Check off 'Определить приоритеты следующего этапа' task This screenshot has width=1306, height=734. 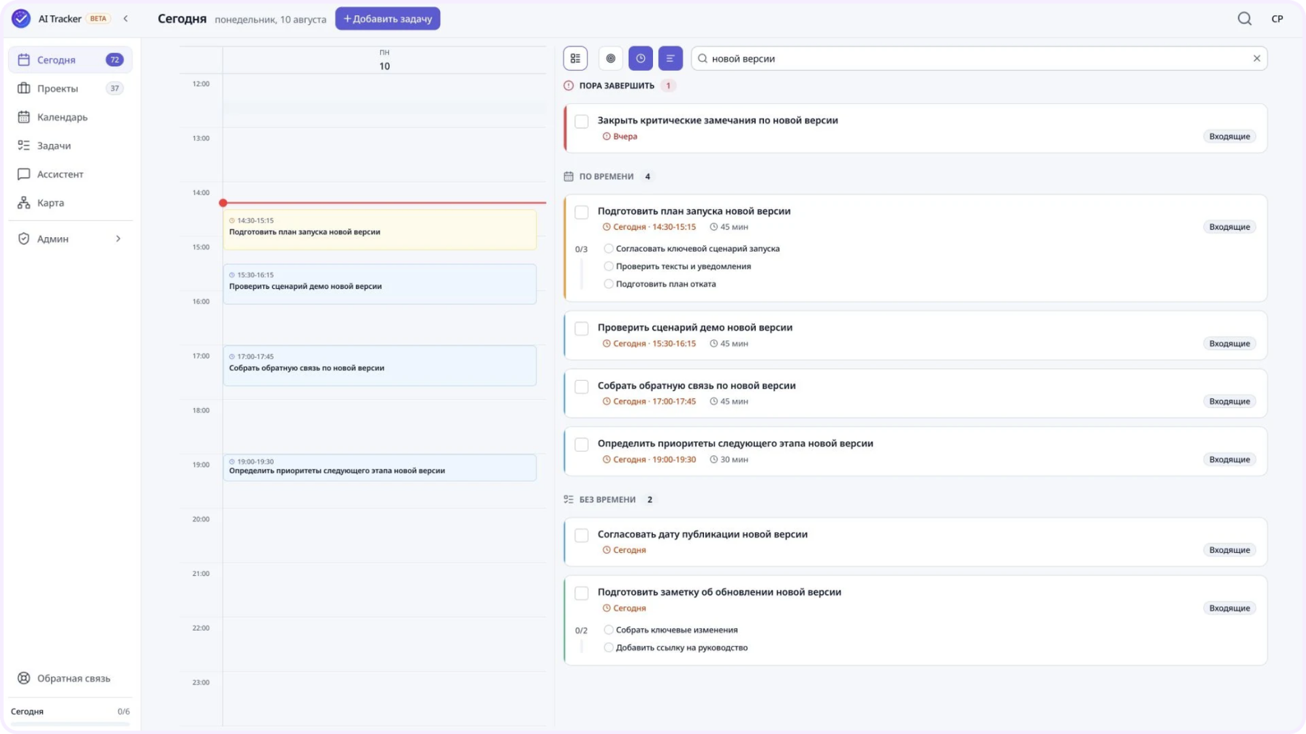click(x=581, y=445)
